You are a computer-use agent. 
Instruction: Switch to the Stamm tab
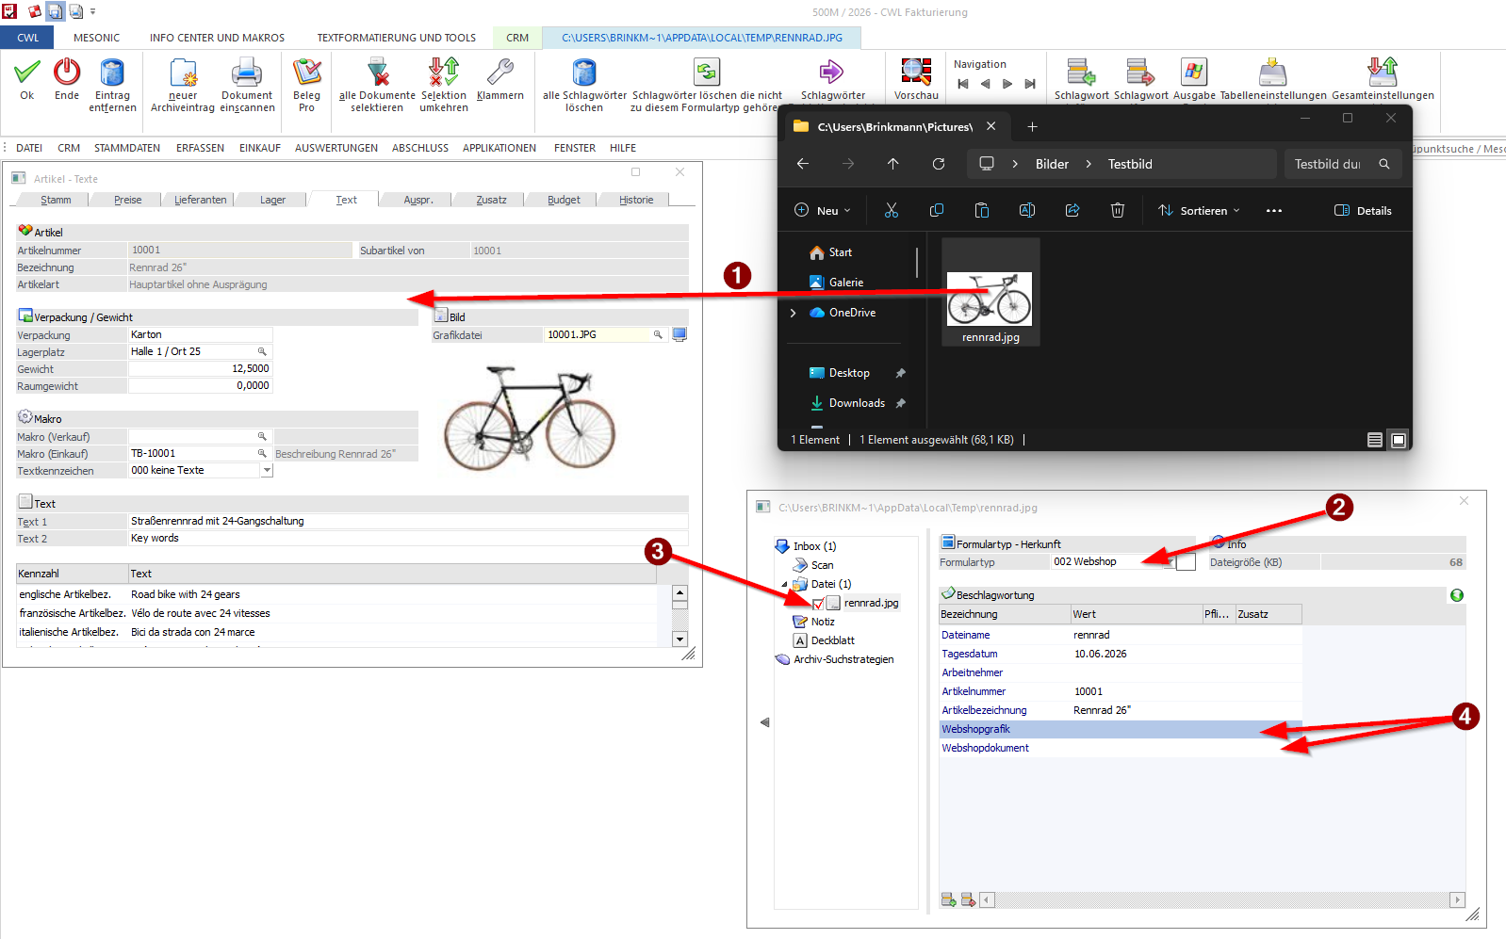click(x=56, y=200)
